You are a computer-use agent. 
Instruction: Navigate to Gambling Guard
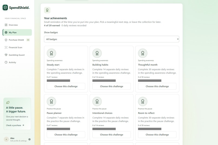click(x=17, y=55)
